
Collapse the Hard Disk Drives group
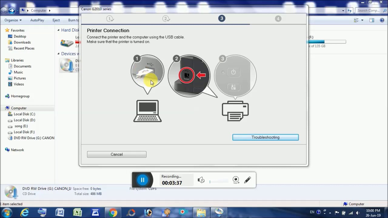tap(59, 30)
